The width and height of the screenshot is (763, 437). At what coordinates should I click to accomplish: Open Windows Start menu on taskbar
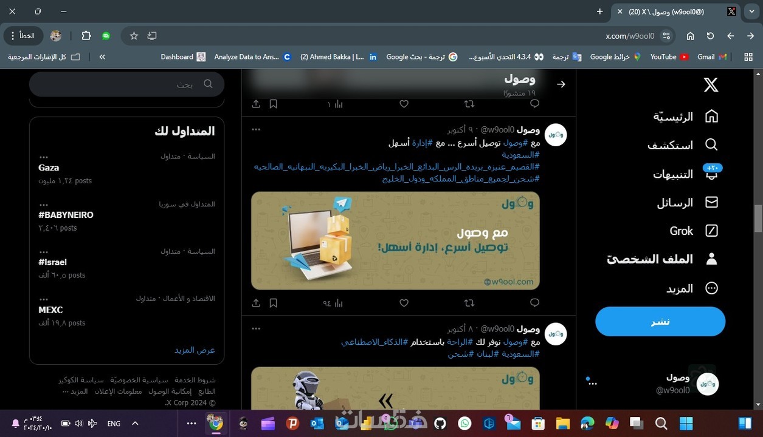tap(686, 423)
